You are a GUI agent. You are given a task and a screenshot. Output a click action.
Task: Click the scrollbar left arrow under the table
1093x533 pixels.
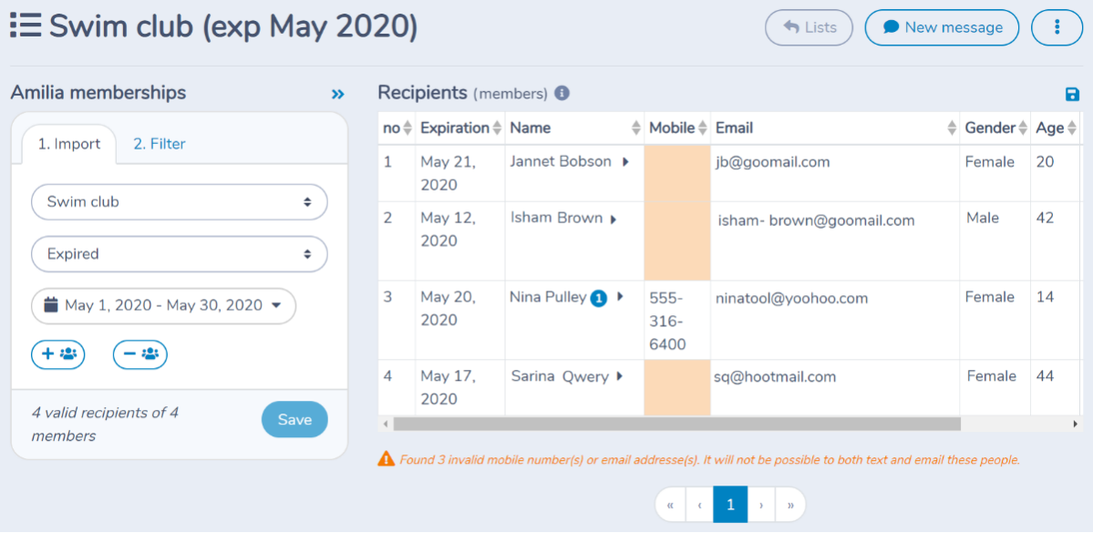pos(384,424)
